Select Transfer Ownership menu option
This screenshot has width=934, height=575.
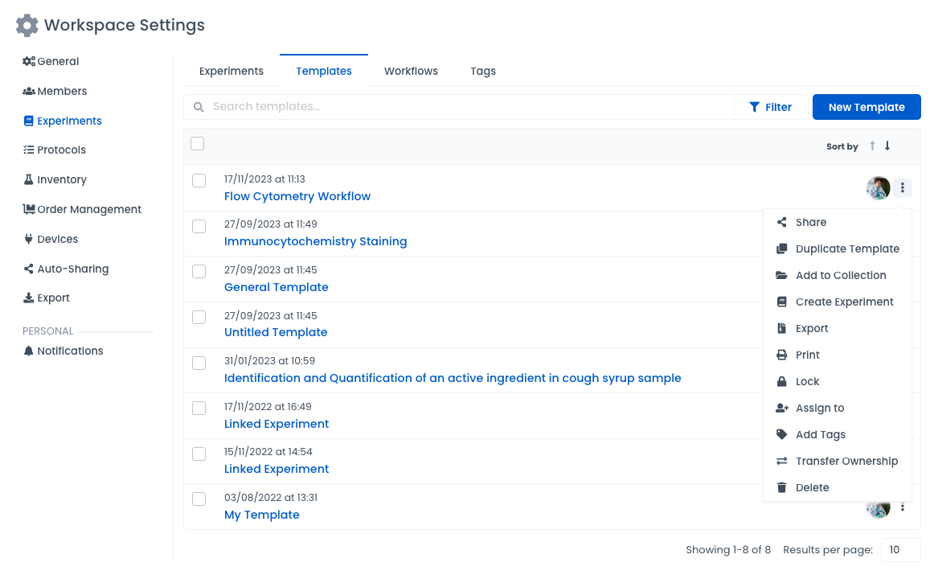[846, 462]
